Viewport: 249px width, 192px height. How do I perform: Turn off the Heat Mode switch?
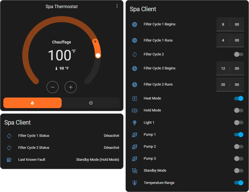point(238,98)
